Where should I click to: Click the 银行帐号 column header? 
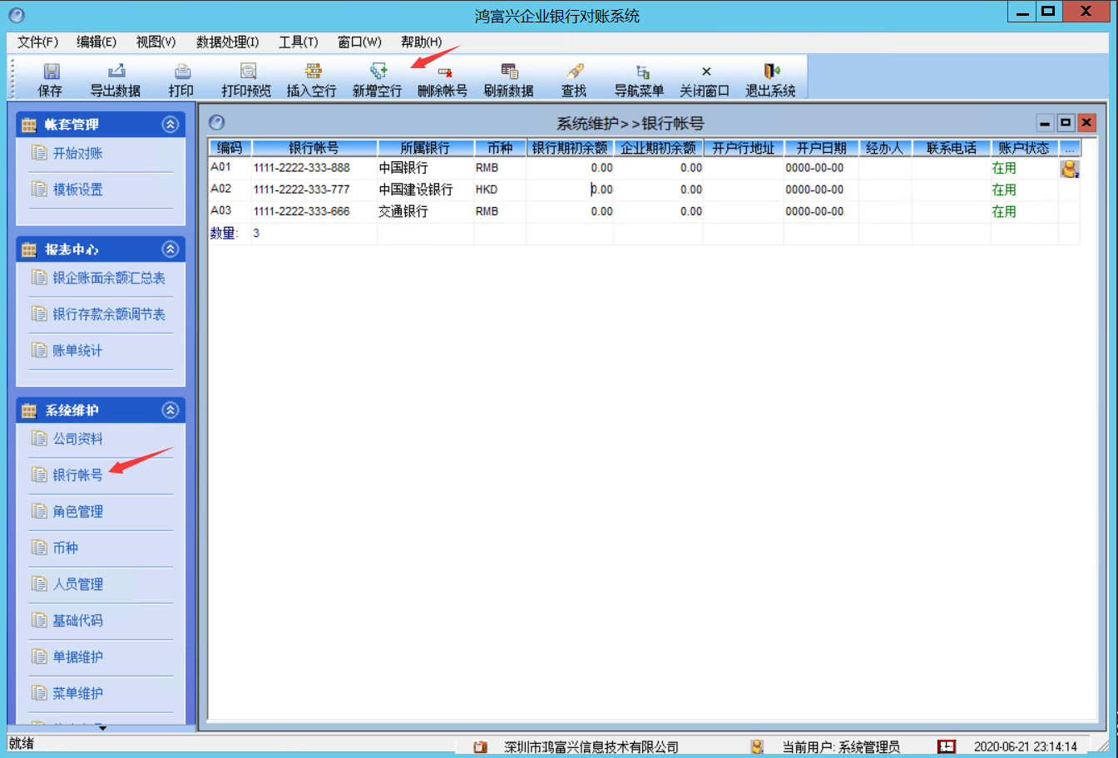(x=314, y=148)
